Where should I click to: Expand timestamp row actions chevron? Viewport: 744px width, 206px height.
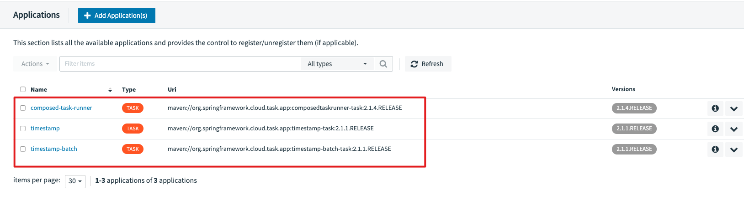734,129
